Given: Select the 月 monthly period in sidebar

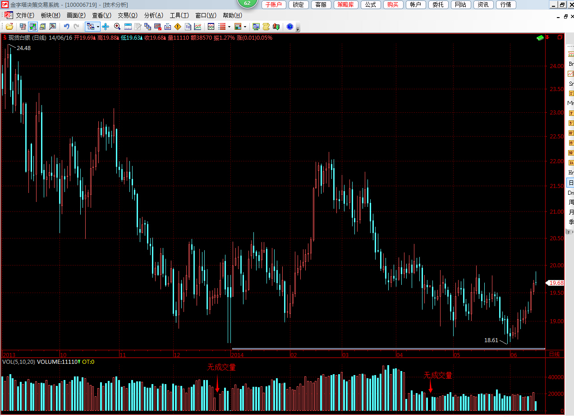Looking at the screenshot, I should (x=571, y=212).
